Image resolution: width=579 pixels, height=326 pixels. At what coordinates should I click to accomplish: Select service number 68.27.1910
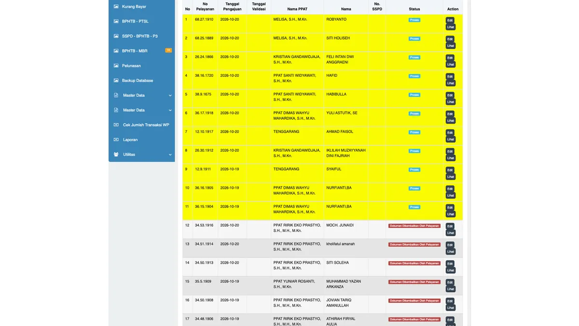pyautogui.click(x=204, y=19)
